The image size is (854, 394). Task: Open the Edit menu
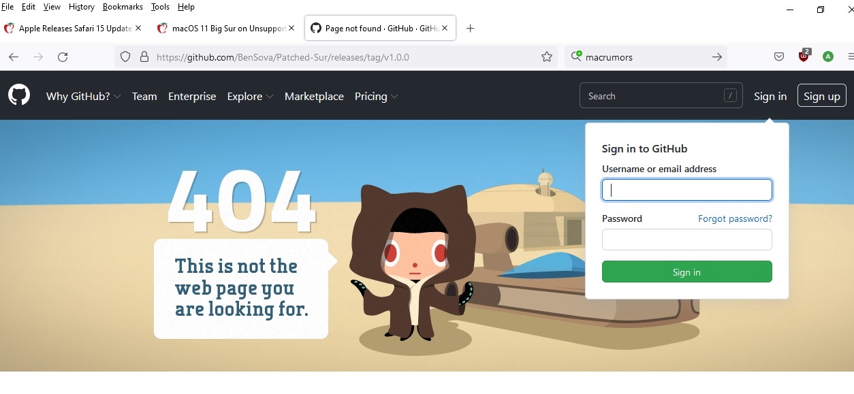tap(29, 7)
